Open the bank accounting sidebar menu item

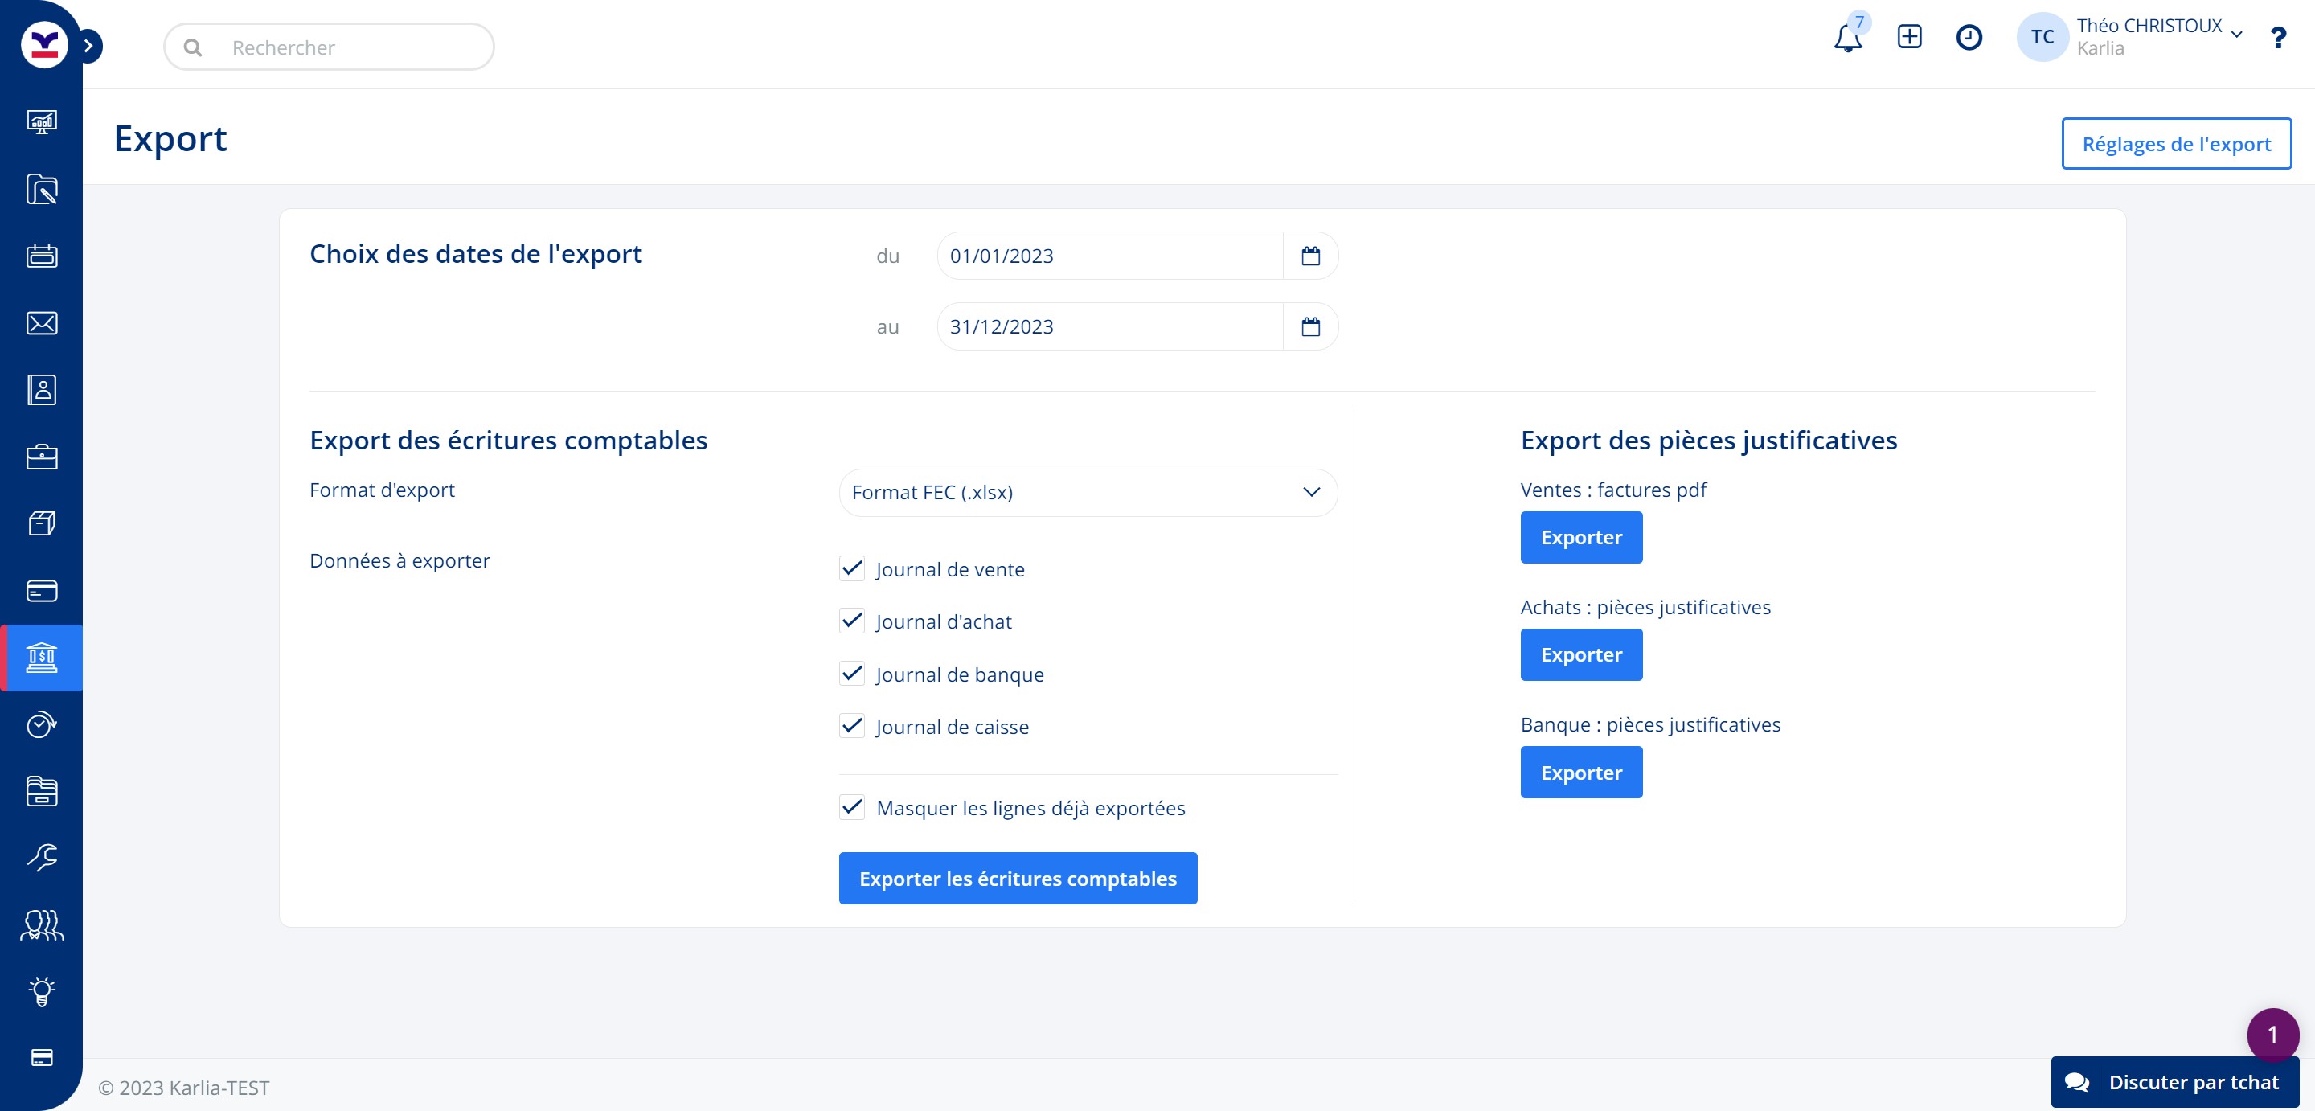[x=41, y=658]
